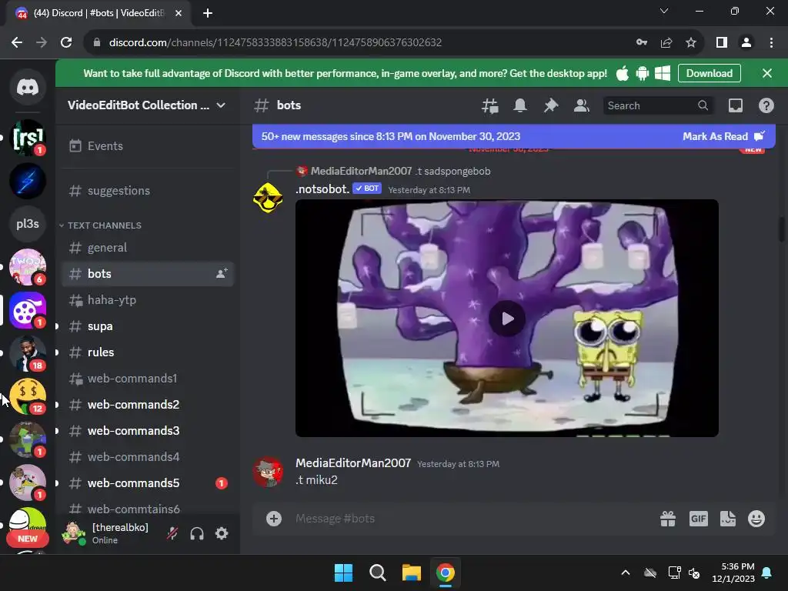Play the sad SpongeBob video

[507, 318]
